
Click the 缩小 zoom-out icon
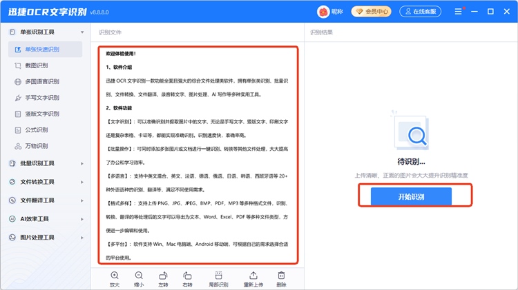click(x=139, y=276)
